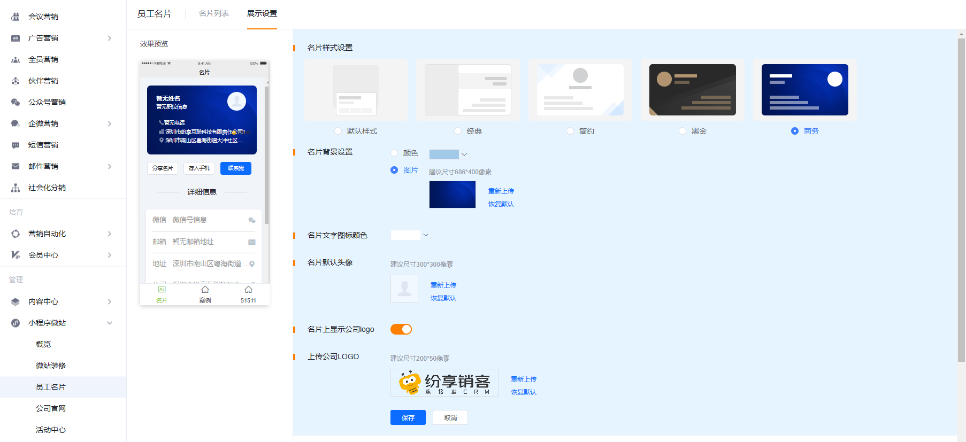Image resolution: width=966 pixels, height=442 pixels.
Task: Click 重新上传 link for company LOGO
Action: point(523,379)
